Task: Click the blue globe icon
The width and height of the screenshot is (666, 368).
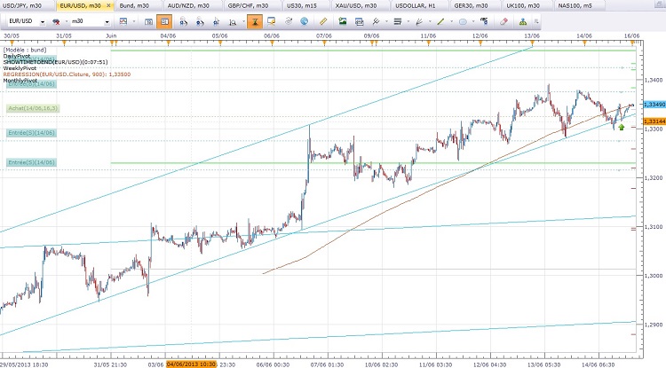Action: (304, 21)
